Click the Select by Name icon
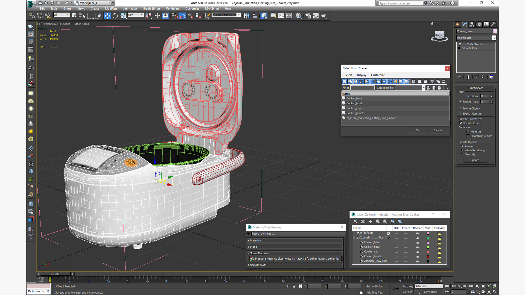 (82, 16)
